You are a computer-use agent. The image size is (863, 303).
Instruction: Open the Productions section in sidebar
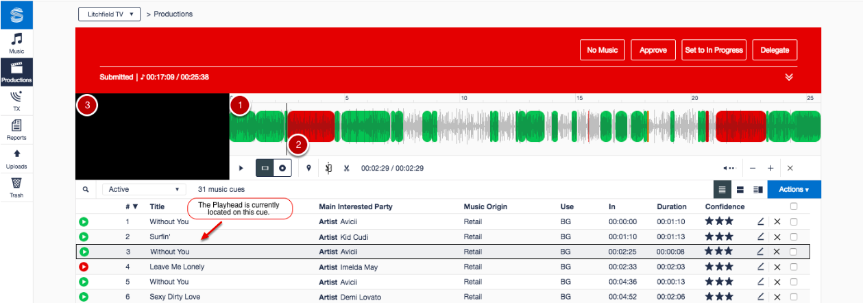(x=16, y=72)
